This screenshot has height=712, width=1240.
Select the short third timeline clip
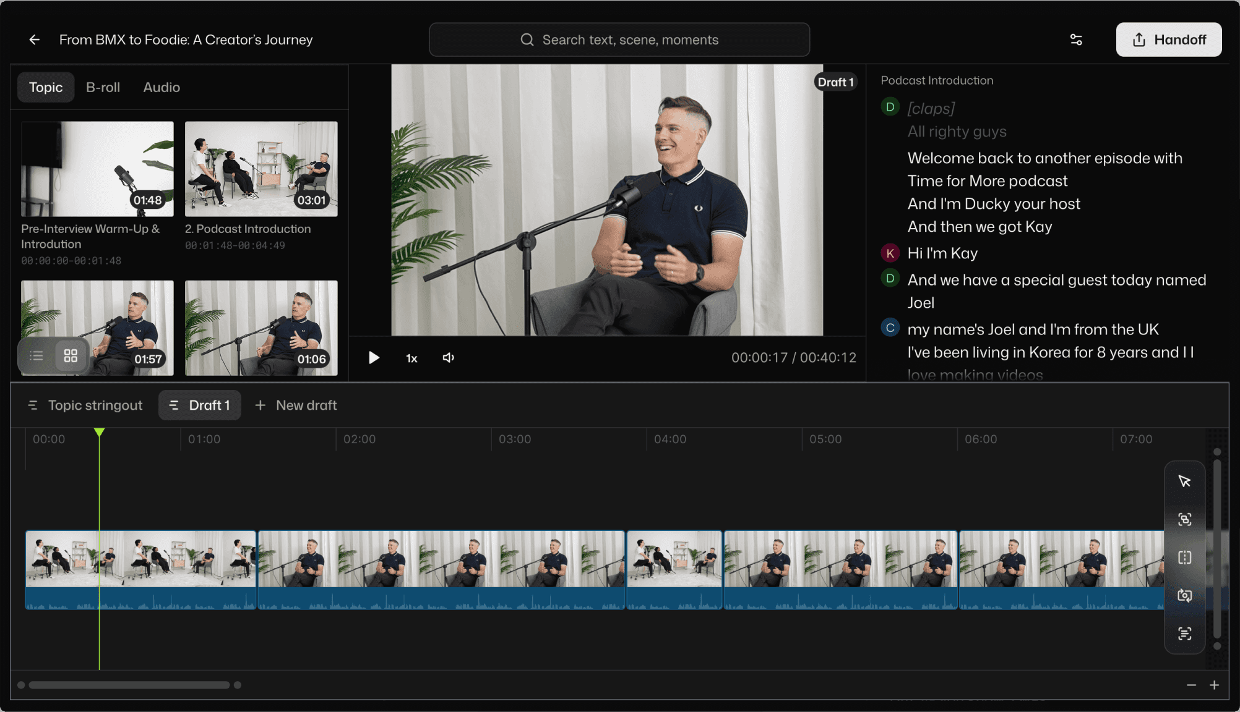coord(674,570)
